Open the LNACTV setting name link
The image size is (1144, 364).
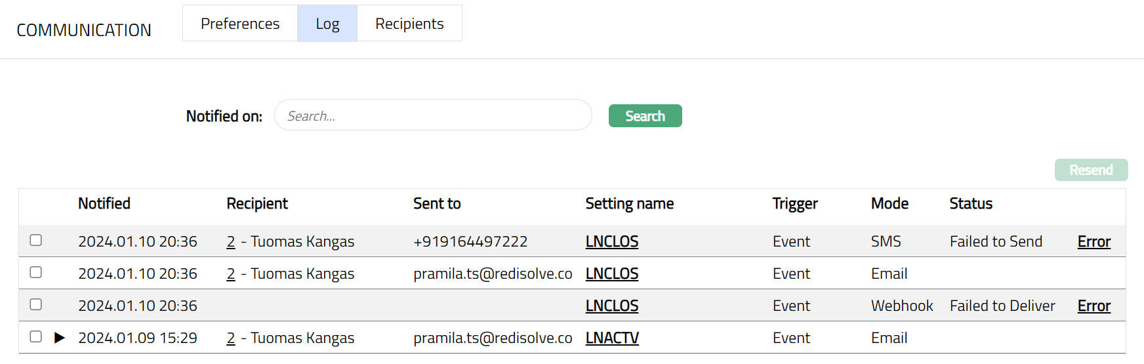pyautogui.click(x=611, y=338)
